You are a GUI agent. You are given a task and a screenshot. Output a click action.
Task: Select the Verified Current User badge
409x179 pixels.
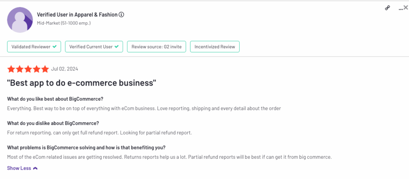point(94,47)
